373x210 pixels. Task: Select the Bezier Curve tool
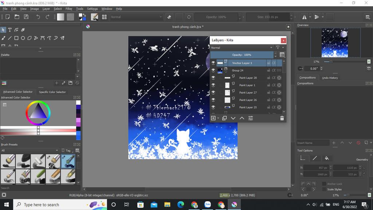click(43, 38)
